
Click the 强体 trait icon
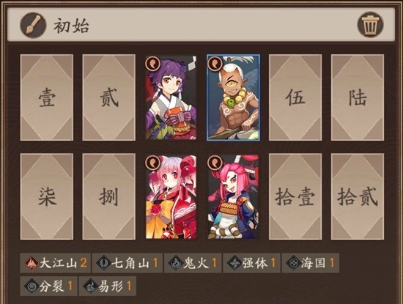point(234,263)
